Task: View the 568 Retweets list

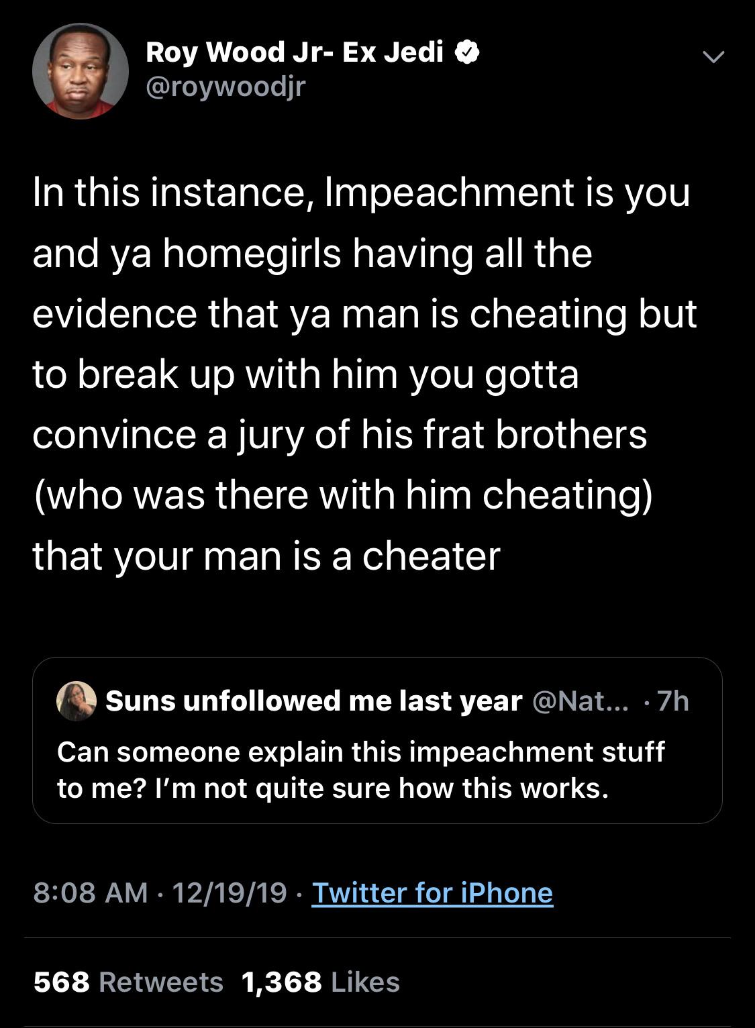Action: pos(128,982)
